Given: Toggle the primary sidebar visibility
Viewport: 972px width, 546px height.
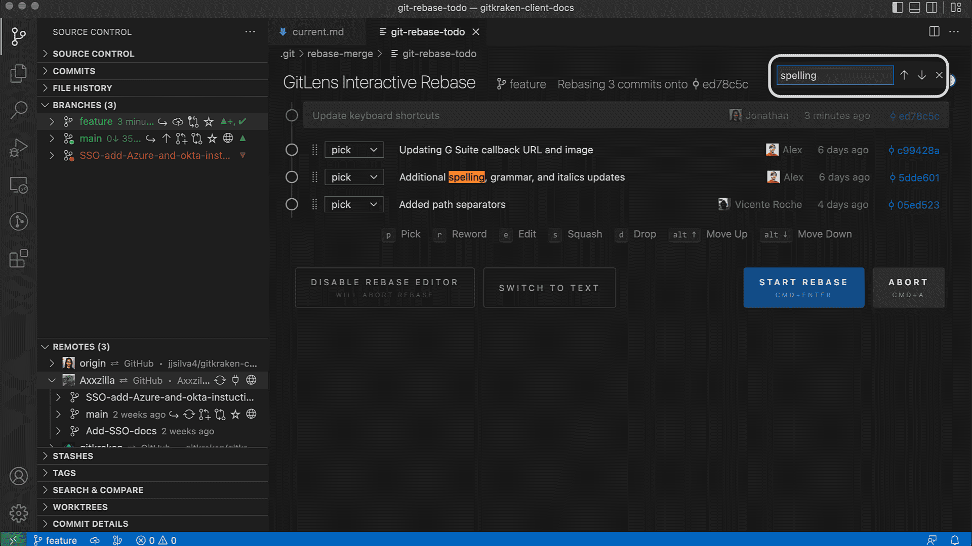Looking at the screenshot, I should coord(897,8).
